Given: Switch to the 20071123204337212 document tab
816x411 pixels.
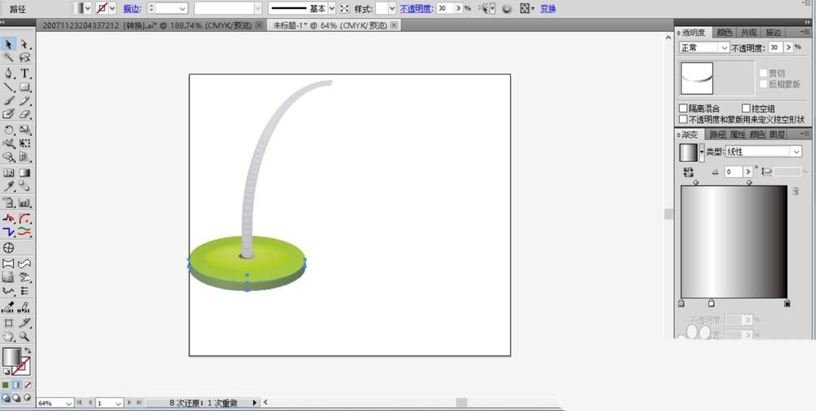Looking at the screenshot, I should 150,25.
